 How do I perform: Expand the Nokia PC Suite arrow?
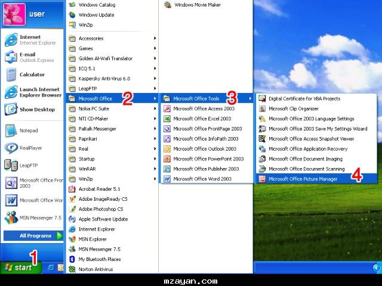point(155,108)
